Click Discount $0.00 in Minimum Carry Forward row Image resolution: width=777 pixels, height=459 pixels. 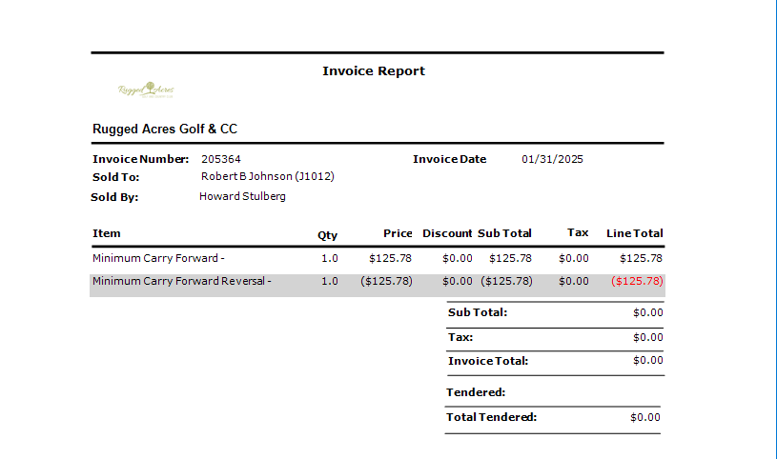458,258
